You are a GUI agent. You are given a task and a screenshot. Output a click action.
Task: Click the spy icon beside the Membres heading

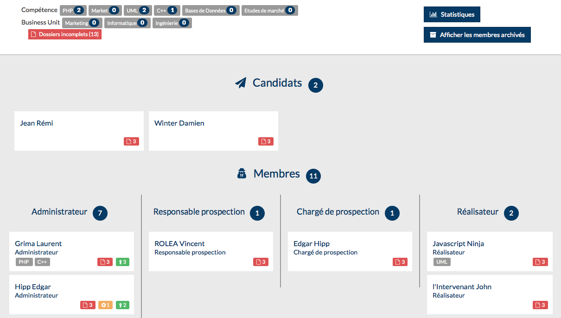(242, 174)
